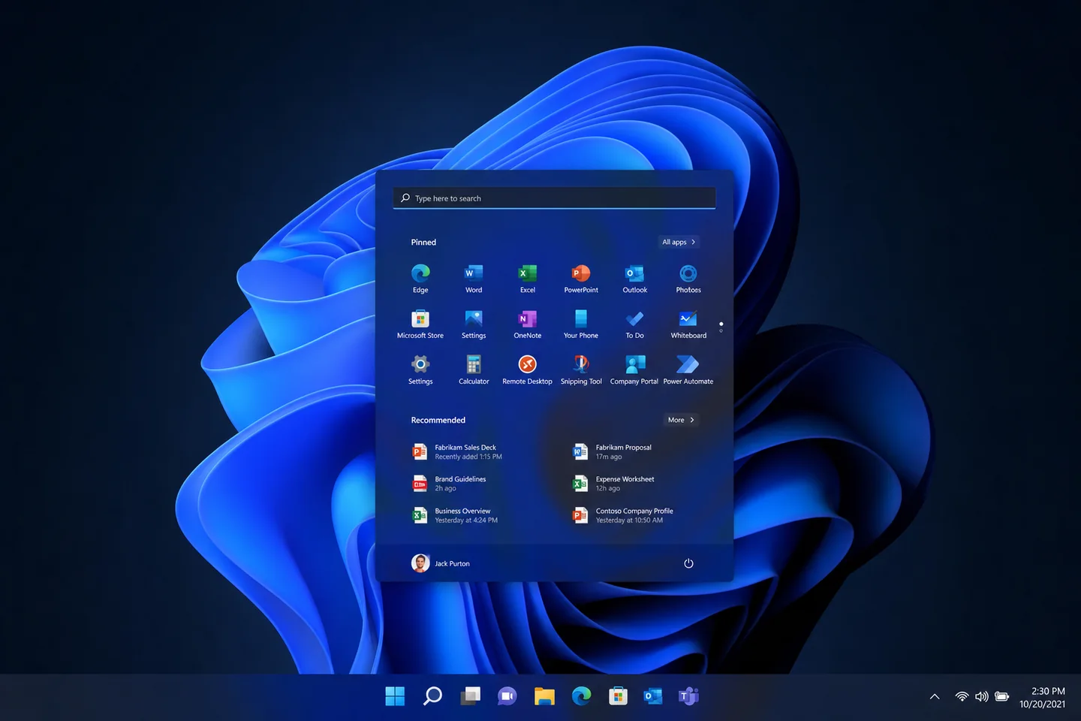
Task: Click All apps button
Action: point(679,242)
